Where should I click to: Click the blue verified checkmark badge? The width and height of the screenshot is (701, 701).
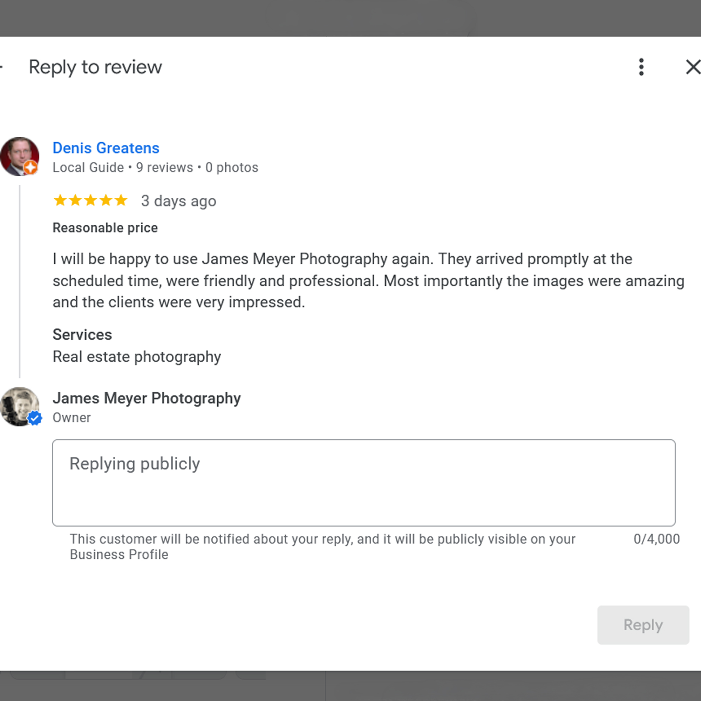point(35,418)
